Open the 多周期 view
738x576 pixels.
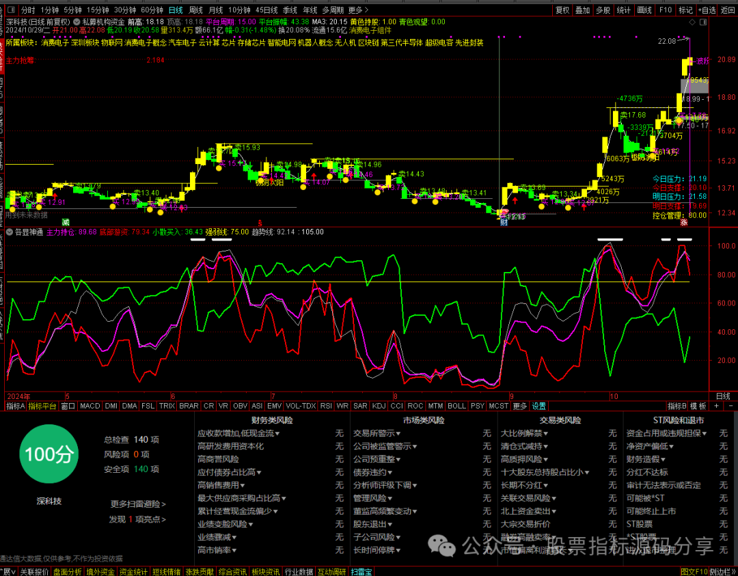[333, 10]
